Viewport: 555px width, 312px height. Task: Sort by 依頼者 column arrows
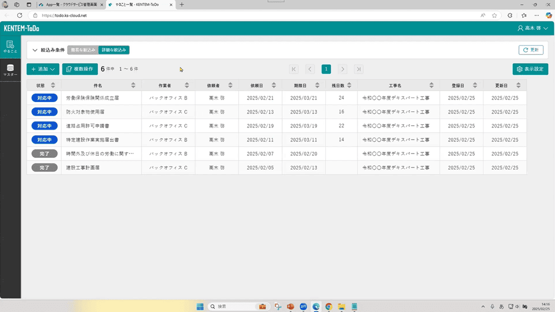coord(230,85)
